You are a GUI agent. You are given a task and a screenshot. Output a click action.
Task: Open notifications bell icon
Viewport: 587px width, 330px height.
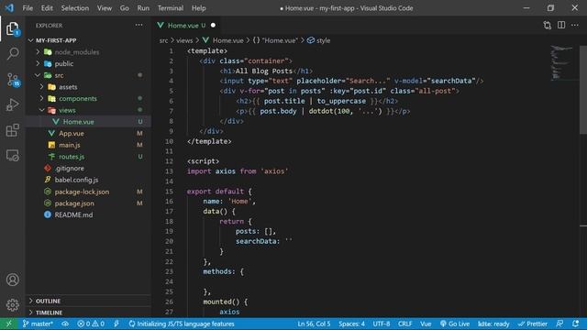[575, 324]
